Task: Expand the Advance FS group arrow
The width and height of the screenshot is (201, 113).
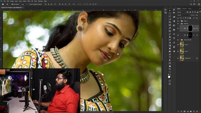Action: click(x=180, y=40)
